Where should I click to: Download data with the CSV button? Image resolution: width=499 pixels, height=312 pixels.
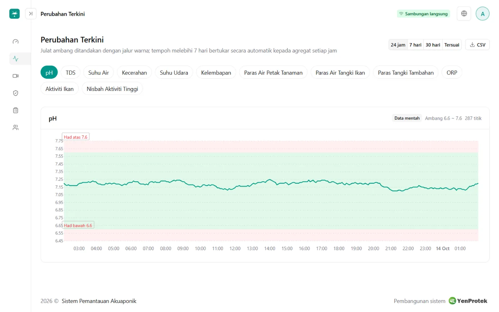477,45
